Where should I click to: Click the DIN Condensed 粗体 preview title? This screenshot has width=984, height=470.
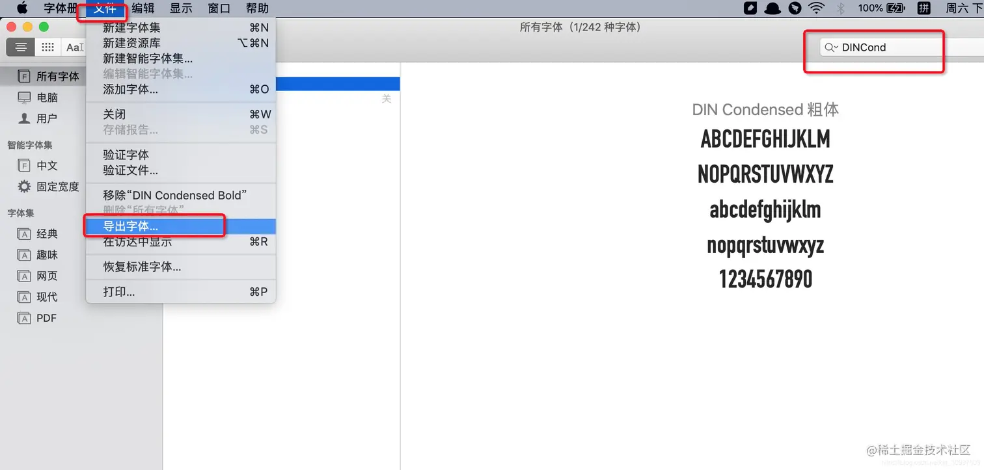pyautogui.click(x=765, y=109)
